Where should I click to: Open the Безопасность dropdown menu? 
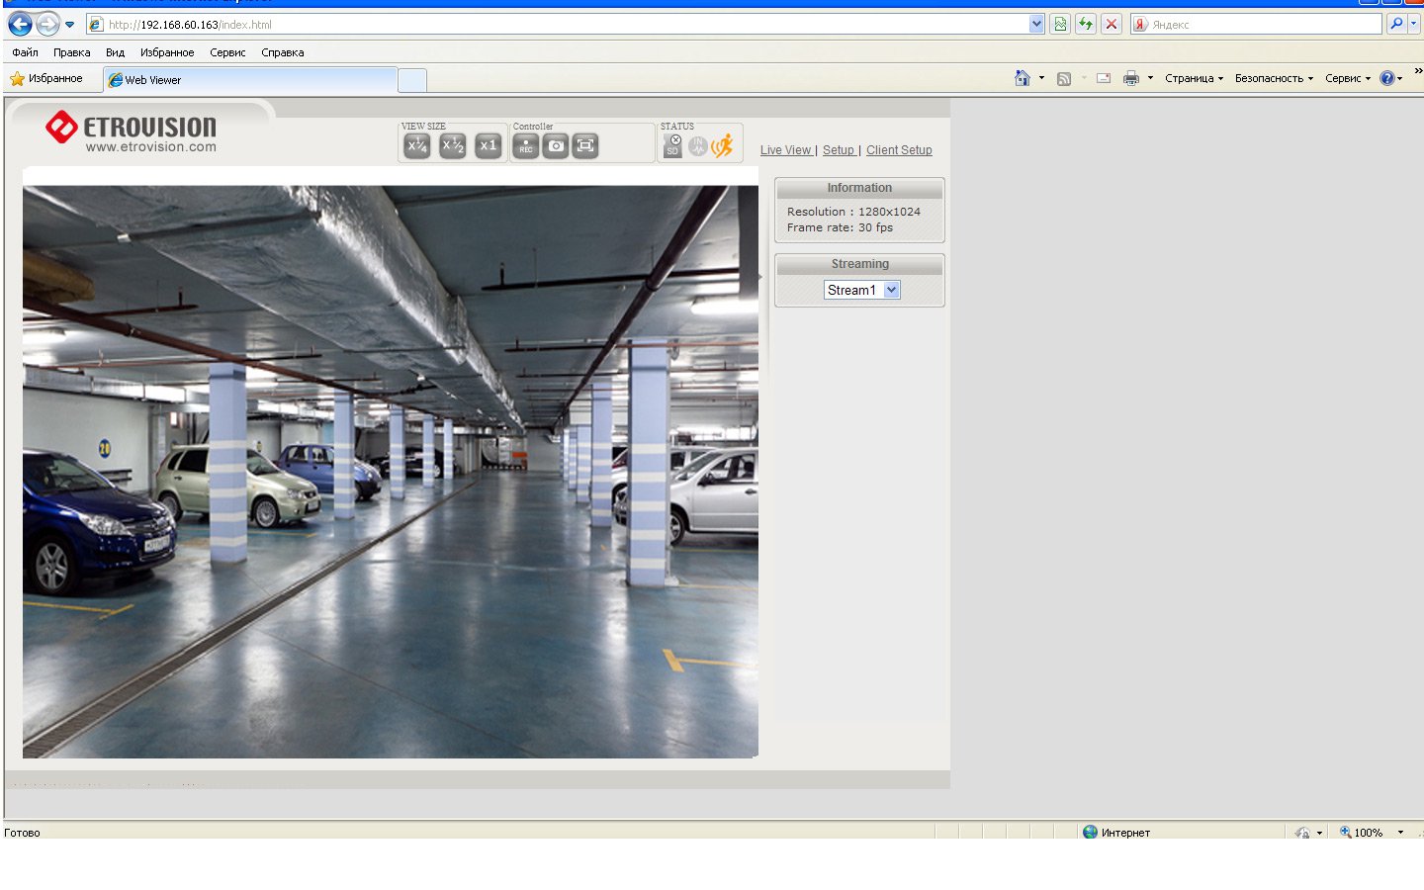pos(1274,78)
